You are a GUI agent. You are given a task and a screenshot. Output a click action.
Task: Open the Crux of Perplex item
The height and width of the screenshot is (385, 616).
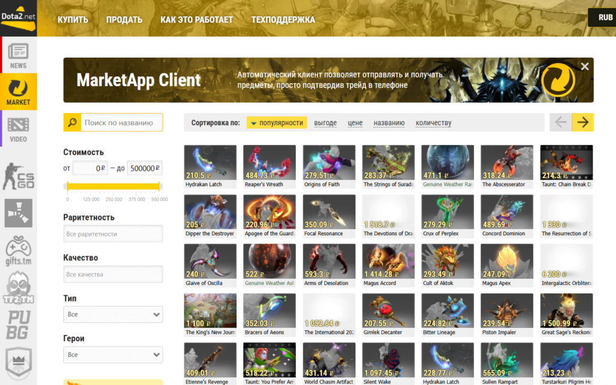tap(448, 216)
